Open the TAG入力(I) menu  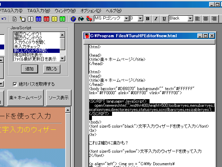pos(11,11)
